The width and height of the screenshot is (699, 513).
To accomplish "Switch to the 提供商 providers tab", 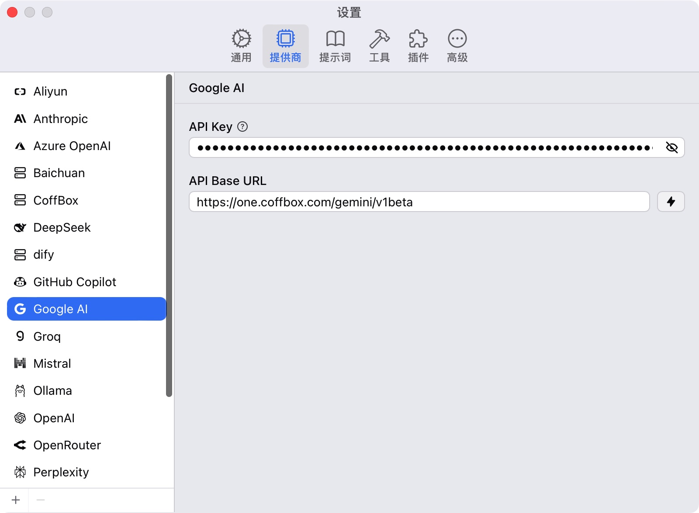I will 286,46.
